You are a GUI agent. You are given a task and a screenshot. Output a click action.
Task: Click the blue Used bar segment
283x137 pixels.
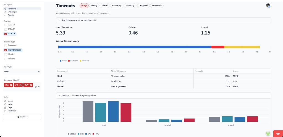click(x=135, y=47)
